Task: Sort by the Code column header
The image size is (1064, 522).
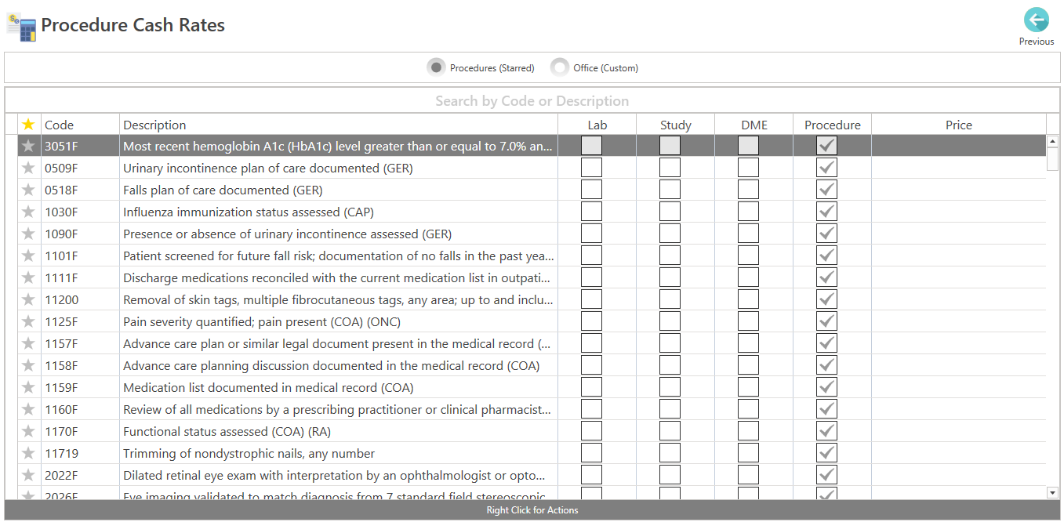Action: [x=80, y=125]
